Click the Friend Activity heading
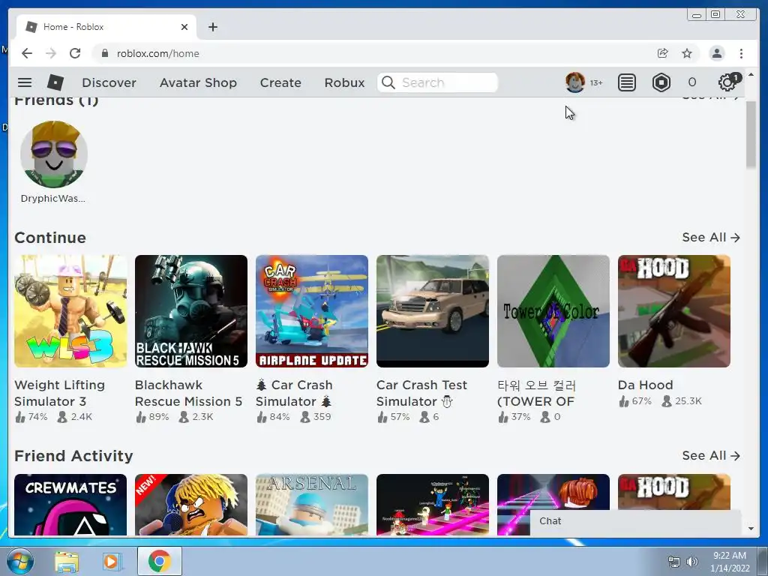Image resolution: width=768 pixels, height=576 pixels. [x=73, y=456]
